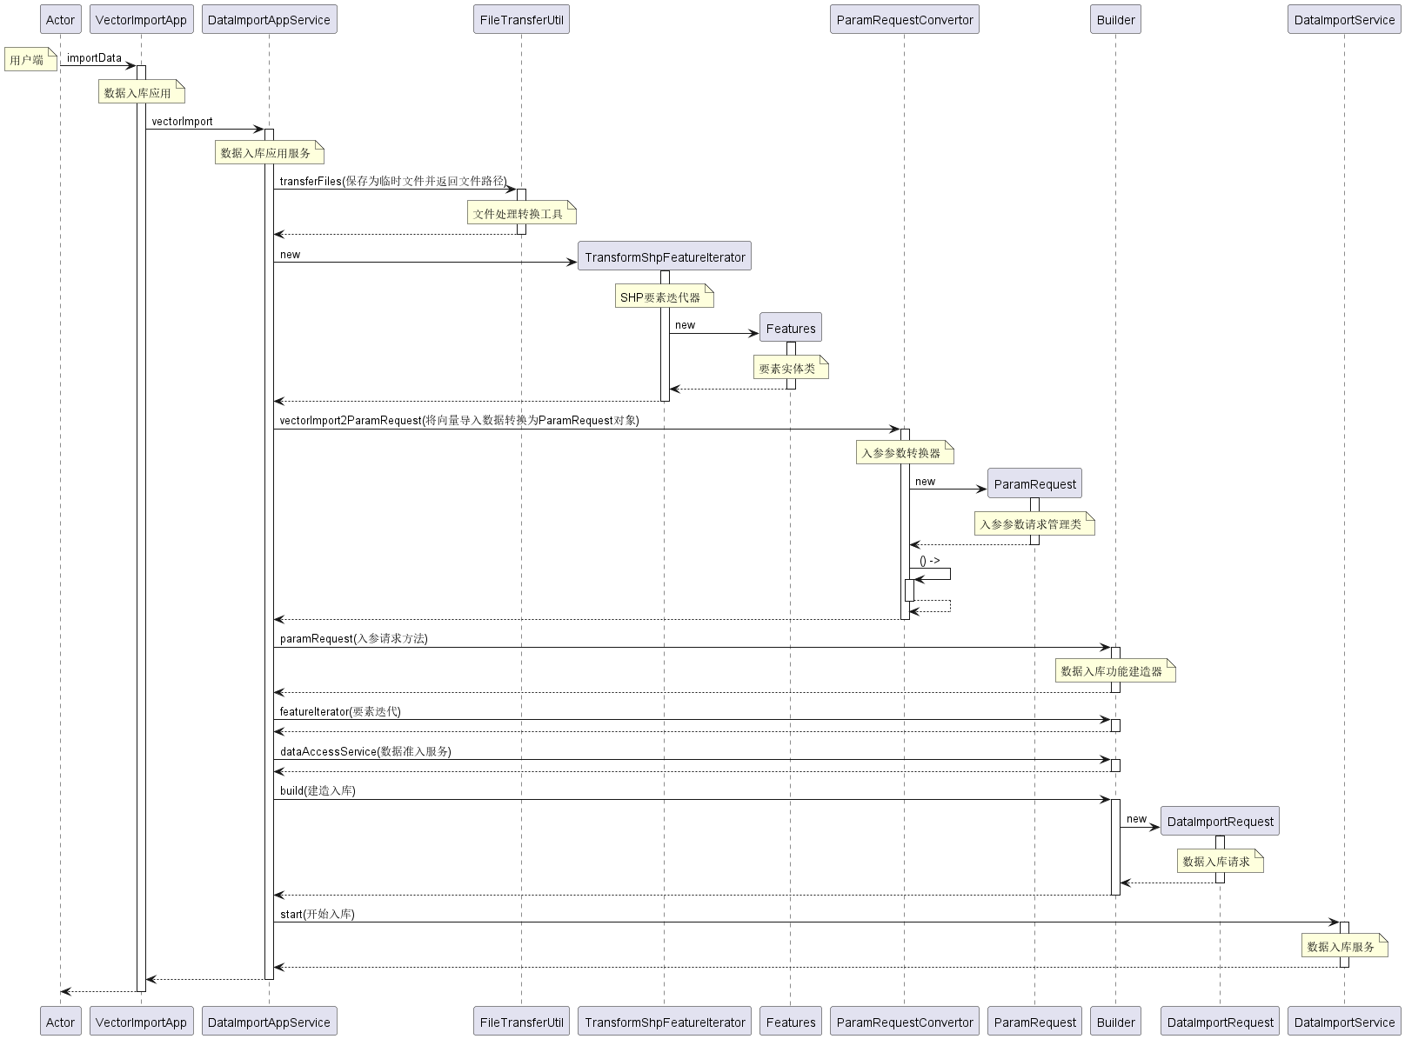The image size is (1405, 1039).
Task: Click the transferFiles message label
Action: click(x=392, y=181)
